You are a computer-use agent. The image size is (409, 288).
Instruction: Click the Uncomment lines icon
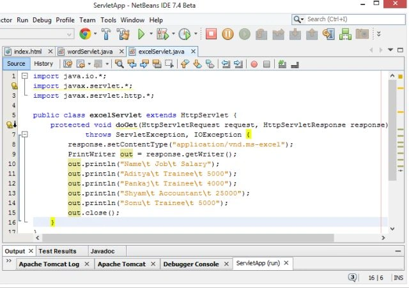[295, 64]
